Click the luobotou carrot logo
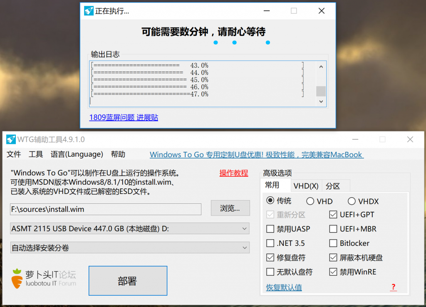 (17, 279)
